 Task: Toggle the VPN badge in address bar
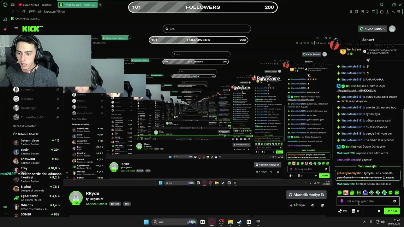click(x=32, y=12)
